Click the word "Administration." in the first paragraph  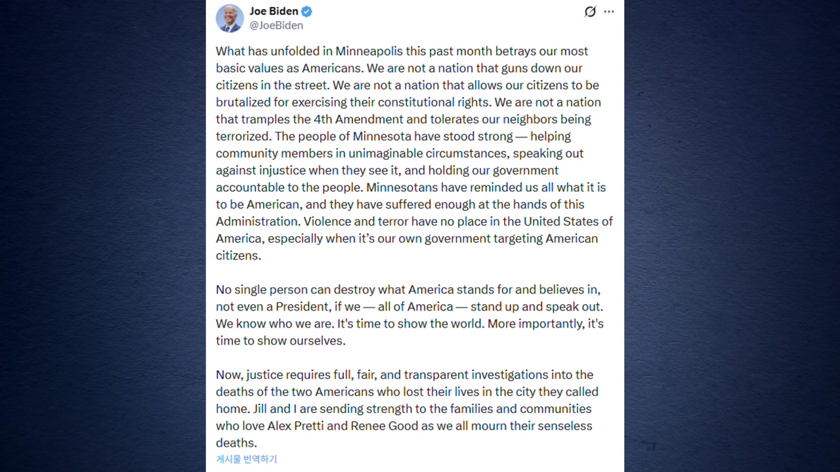tap(258, 222)
